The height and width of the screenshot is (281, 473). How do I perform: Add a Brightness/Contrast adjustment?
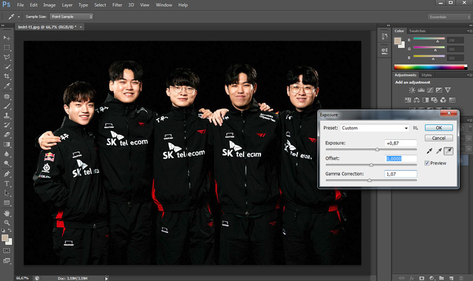pos(412,90)
